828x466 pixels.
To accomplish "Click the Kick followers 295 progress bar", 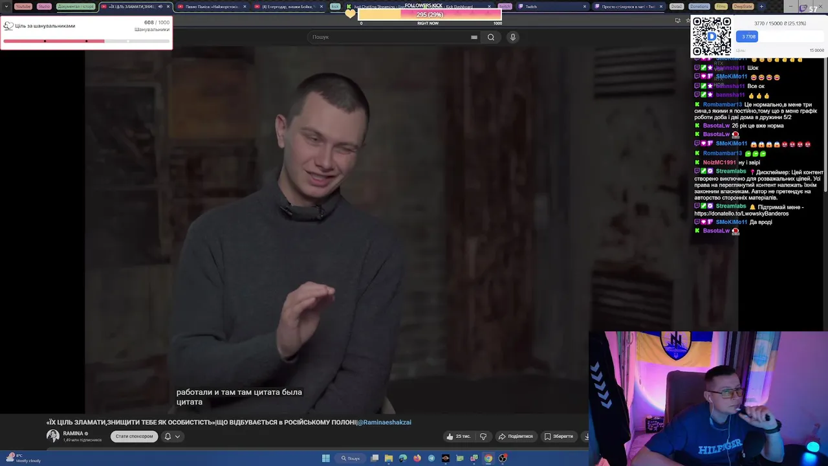I will pyautogui.click(x=430, y=14).
